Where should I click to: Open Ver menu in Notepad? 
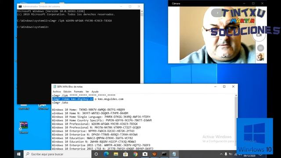tap(87, 92)
